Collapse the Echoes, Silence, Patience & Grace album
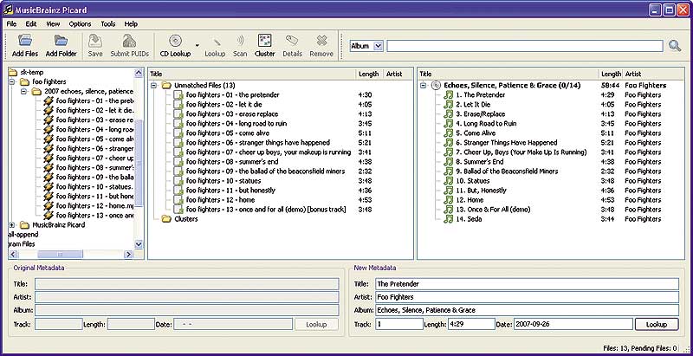693x356 pixels. click(x=424, y=85)
